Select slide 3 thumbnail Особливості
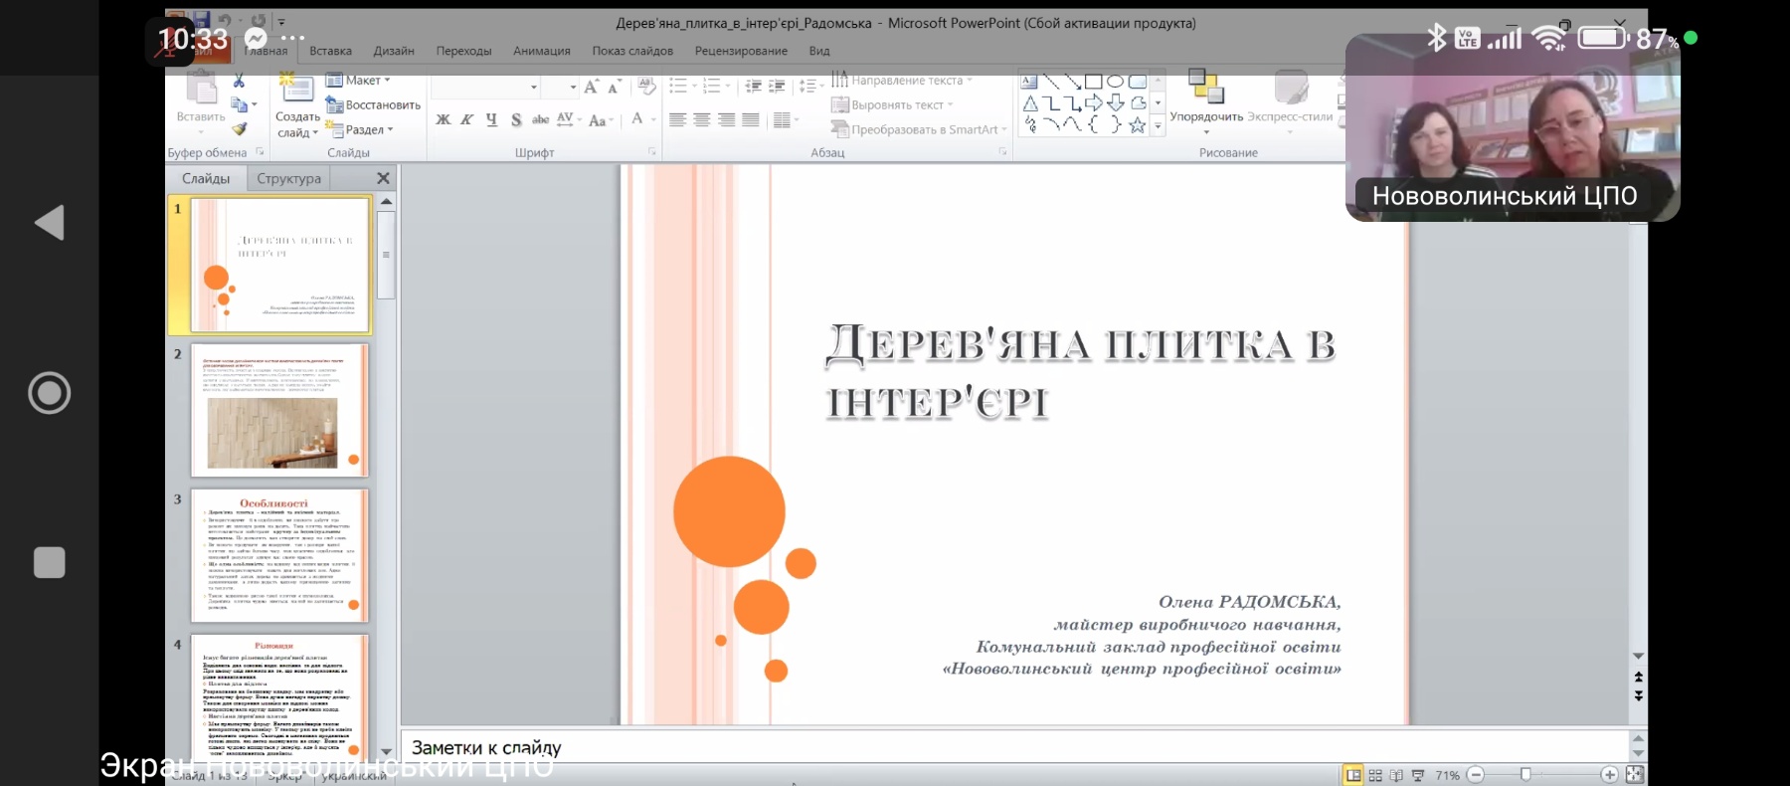This screenshot has width=1790, height=786. tap(279, 555)
